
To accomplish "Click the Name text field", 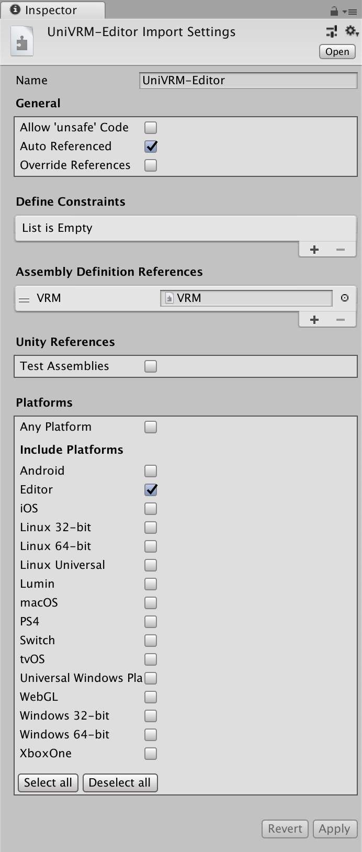I will point(248,81).
